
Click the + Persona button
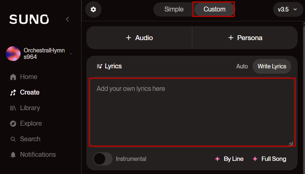pos(245,38)
